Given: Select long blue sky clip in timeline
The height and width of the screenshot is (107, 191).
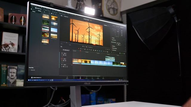Looking at the screenshot, I should click(101, 63).
